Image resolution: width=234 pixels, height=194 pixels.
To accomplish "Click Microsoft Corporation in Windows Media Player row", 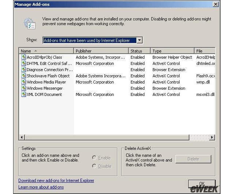I will click(x=95, y=82).
